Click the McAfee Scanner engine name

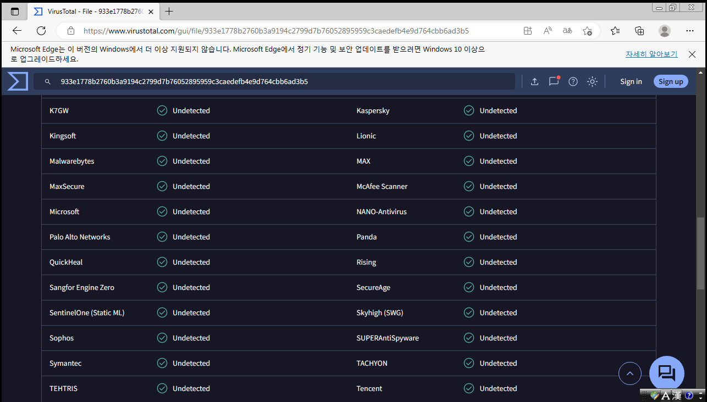coord(382,186)
